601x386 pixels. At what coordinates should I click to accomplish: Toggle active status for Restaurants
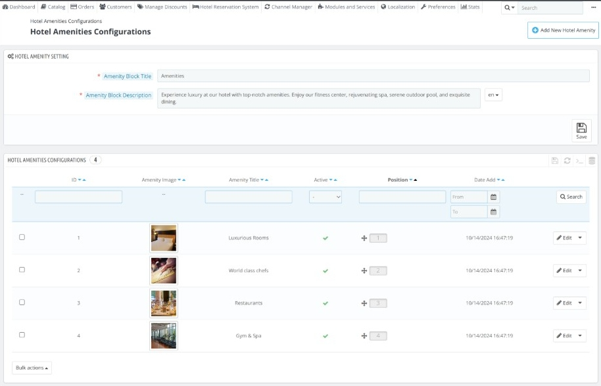(325, 303)
